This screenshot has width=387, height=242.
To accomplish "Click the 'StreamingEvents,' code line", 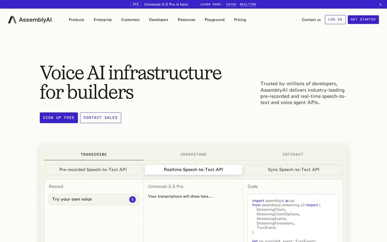I will tap(272, 219).
